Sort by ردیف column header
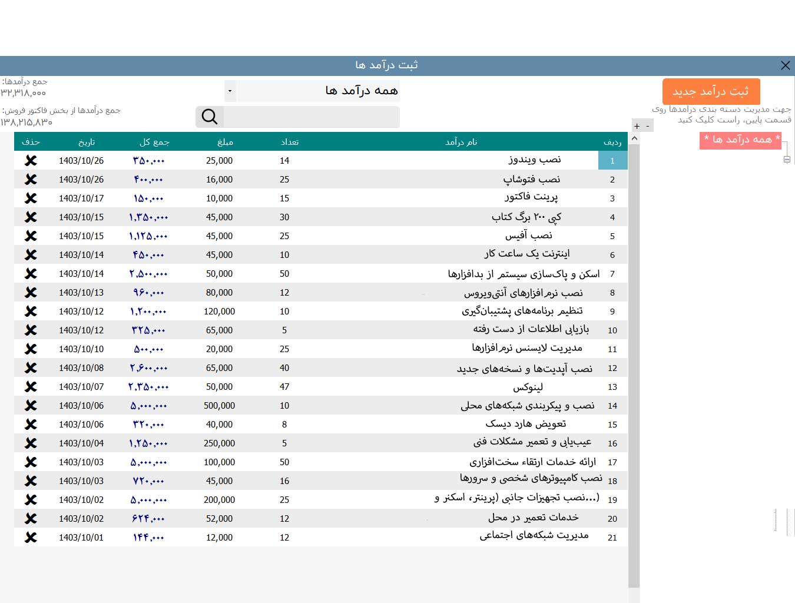The width and height of the screenshot is (795, 603). (612, 142)
